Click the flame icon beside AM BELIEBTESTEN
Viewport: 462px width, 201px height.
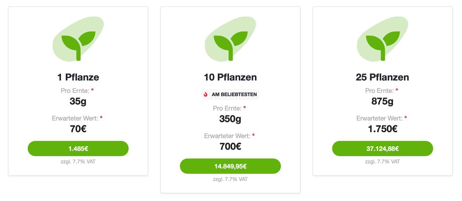[x=206, y=94]
